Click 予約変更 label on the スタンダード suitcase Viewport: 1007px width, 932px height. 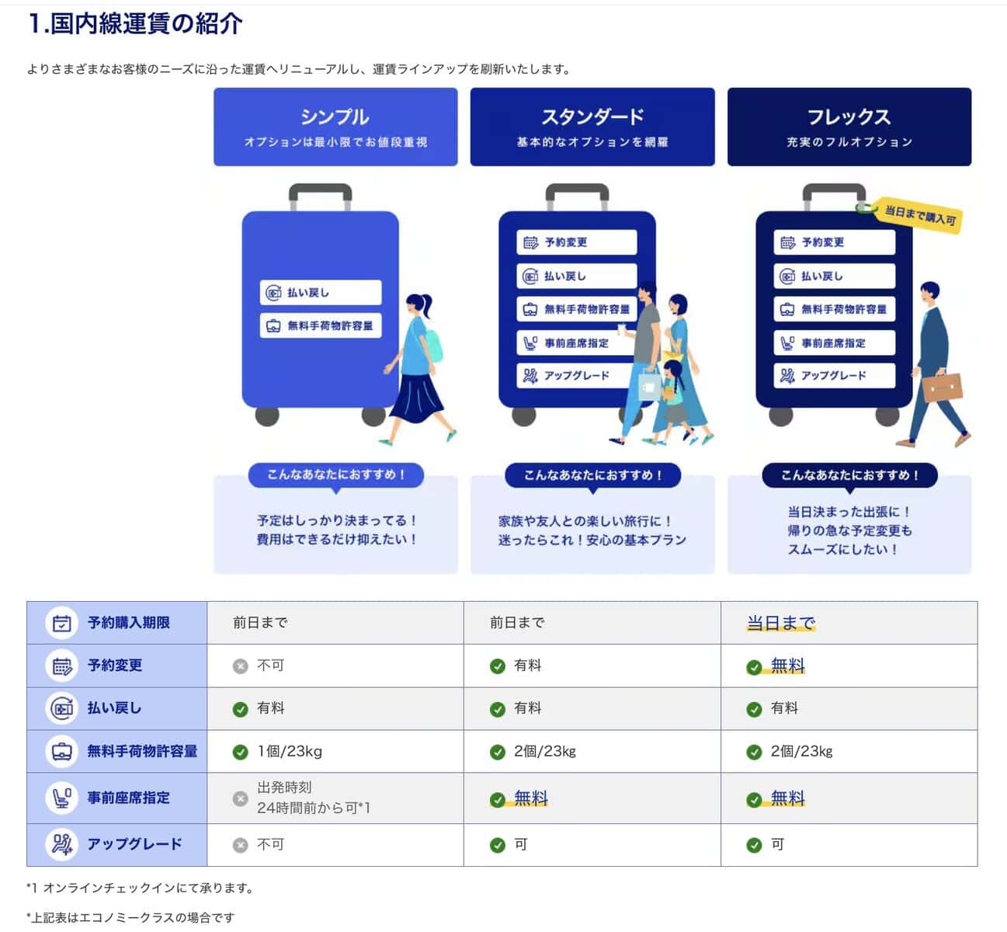[566, 242]
